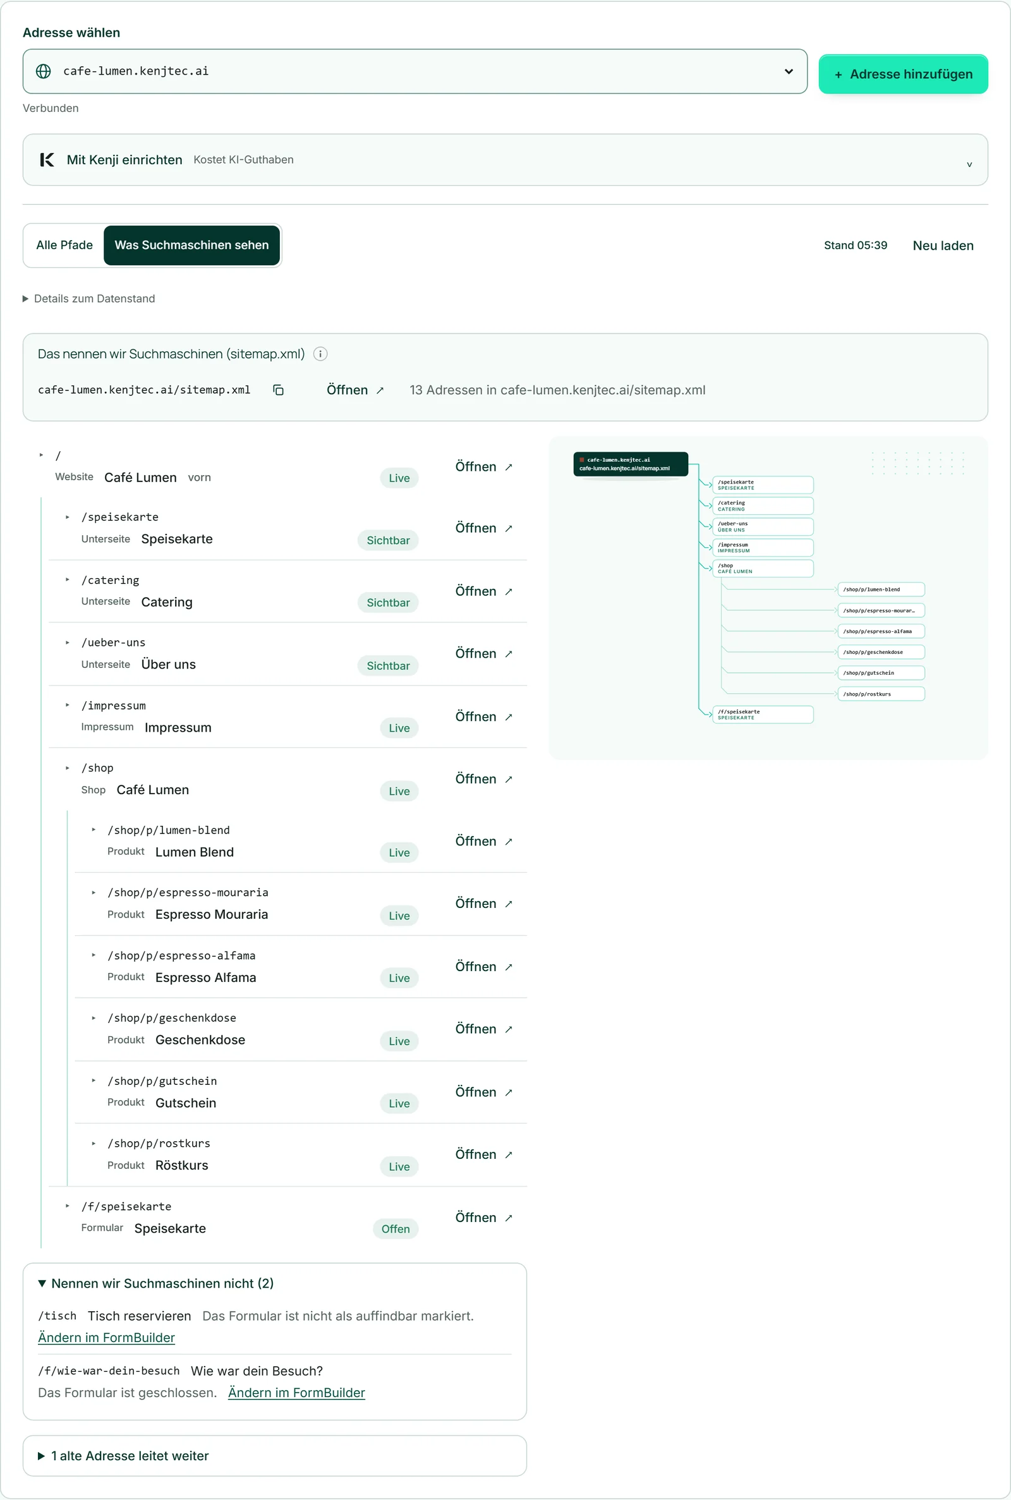This screenshot has height=1500, width=1011.
Task: Show info about sitemap.xml section
Action: coord(320,354)
